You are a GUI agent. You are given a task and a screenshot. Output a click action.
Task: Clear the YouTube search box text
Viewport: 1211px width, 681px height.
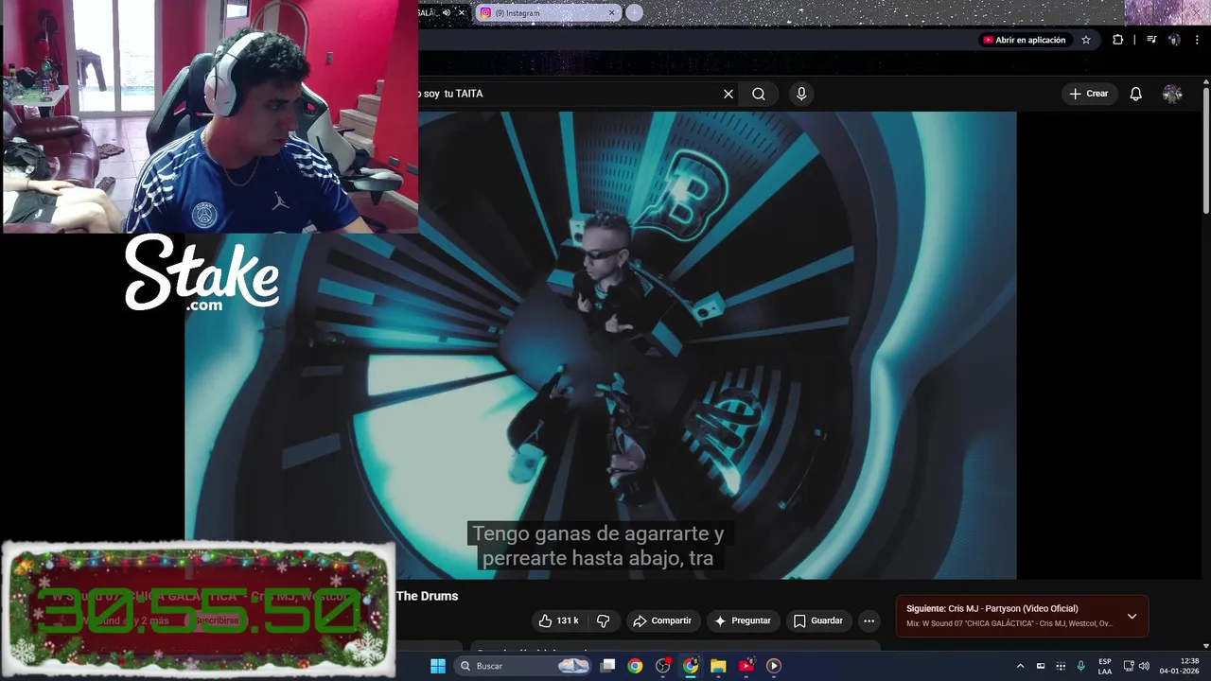pyautogui.click(x=728, y=94)
